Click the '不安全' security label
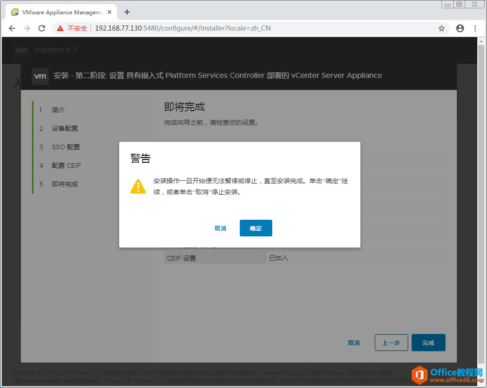This screenshot has width=487, height=388. 77,28
